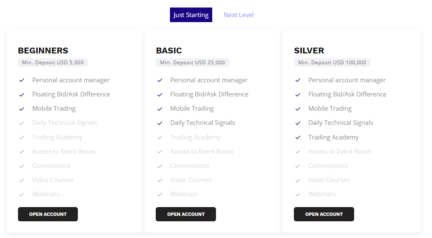Click the SILVER plan heading
This screenshot has width=432, height=238.
coord(309,51)
